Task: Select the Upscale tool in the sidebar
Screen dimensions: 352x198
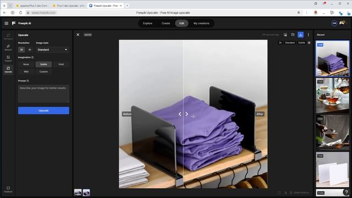Action: [x=8, y=70]
